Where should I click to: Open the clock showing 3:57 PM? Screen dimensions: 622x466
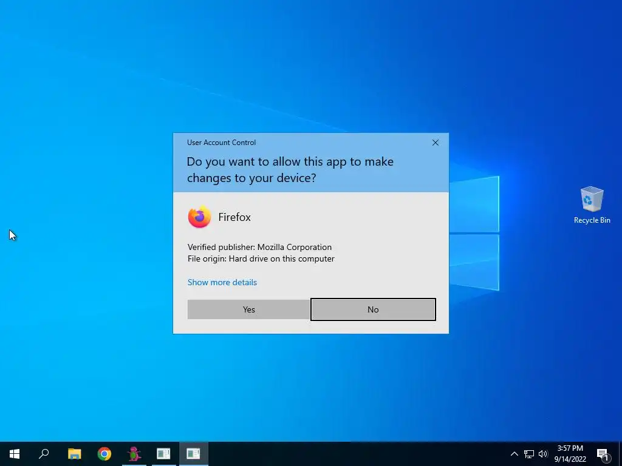click(x=570, y=454)
